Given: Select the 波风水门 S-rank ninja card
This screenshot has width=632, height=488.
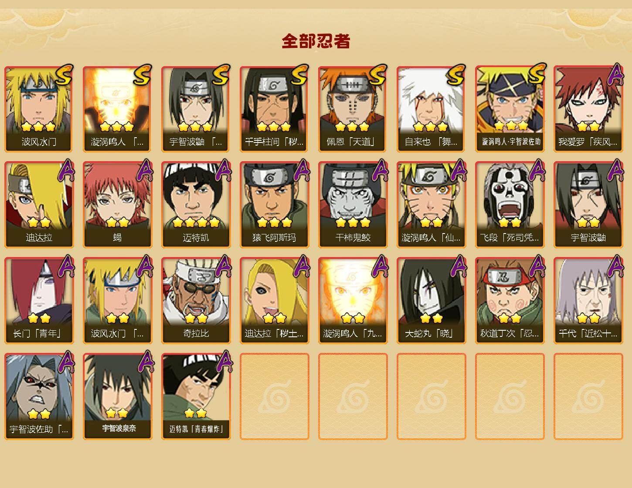Looking at the screenshot, I should tap(39, 109).
